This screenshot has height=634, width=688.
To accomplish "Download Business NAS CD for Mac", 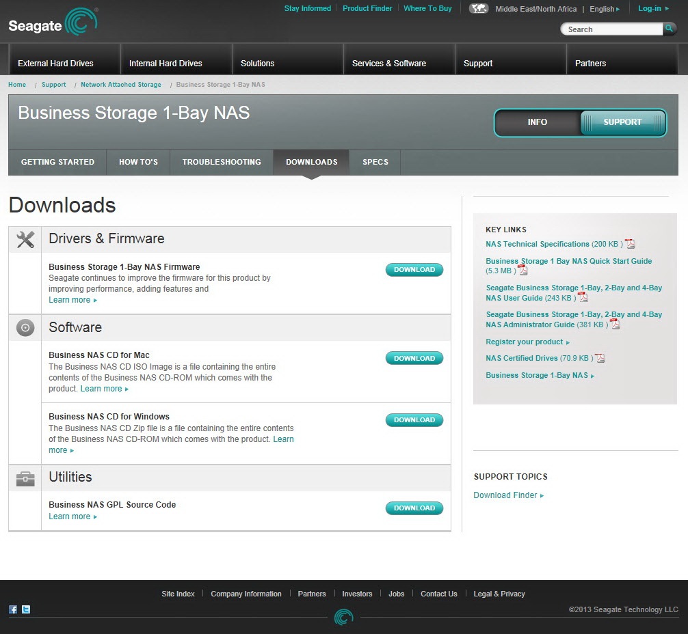I will pos(414,358).
